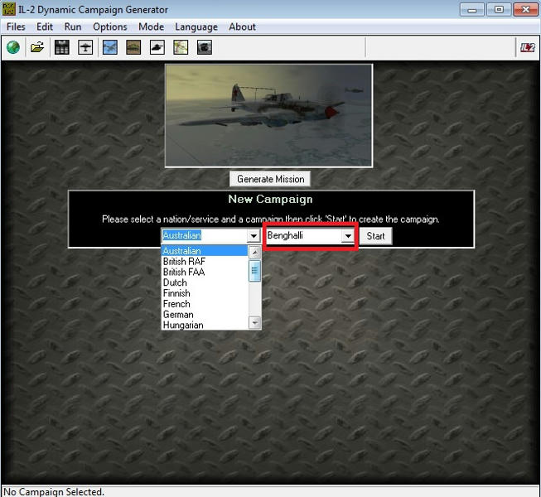Select German in the nation list
541x497 pixels.
pyautogui.click(x=205, y=315)
